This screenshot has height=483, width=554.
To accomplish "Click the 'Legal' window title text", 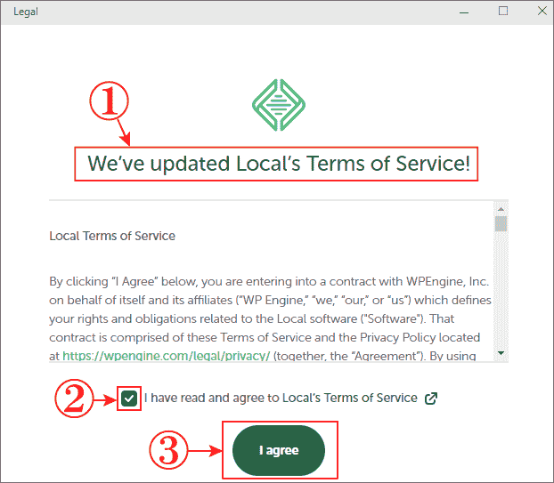I will pyautogui.click(x=26, y=12).
